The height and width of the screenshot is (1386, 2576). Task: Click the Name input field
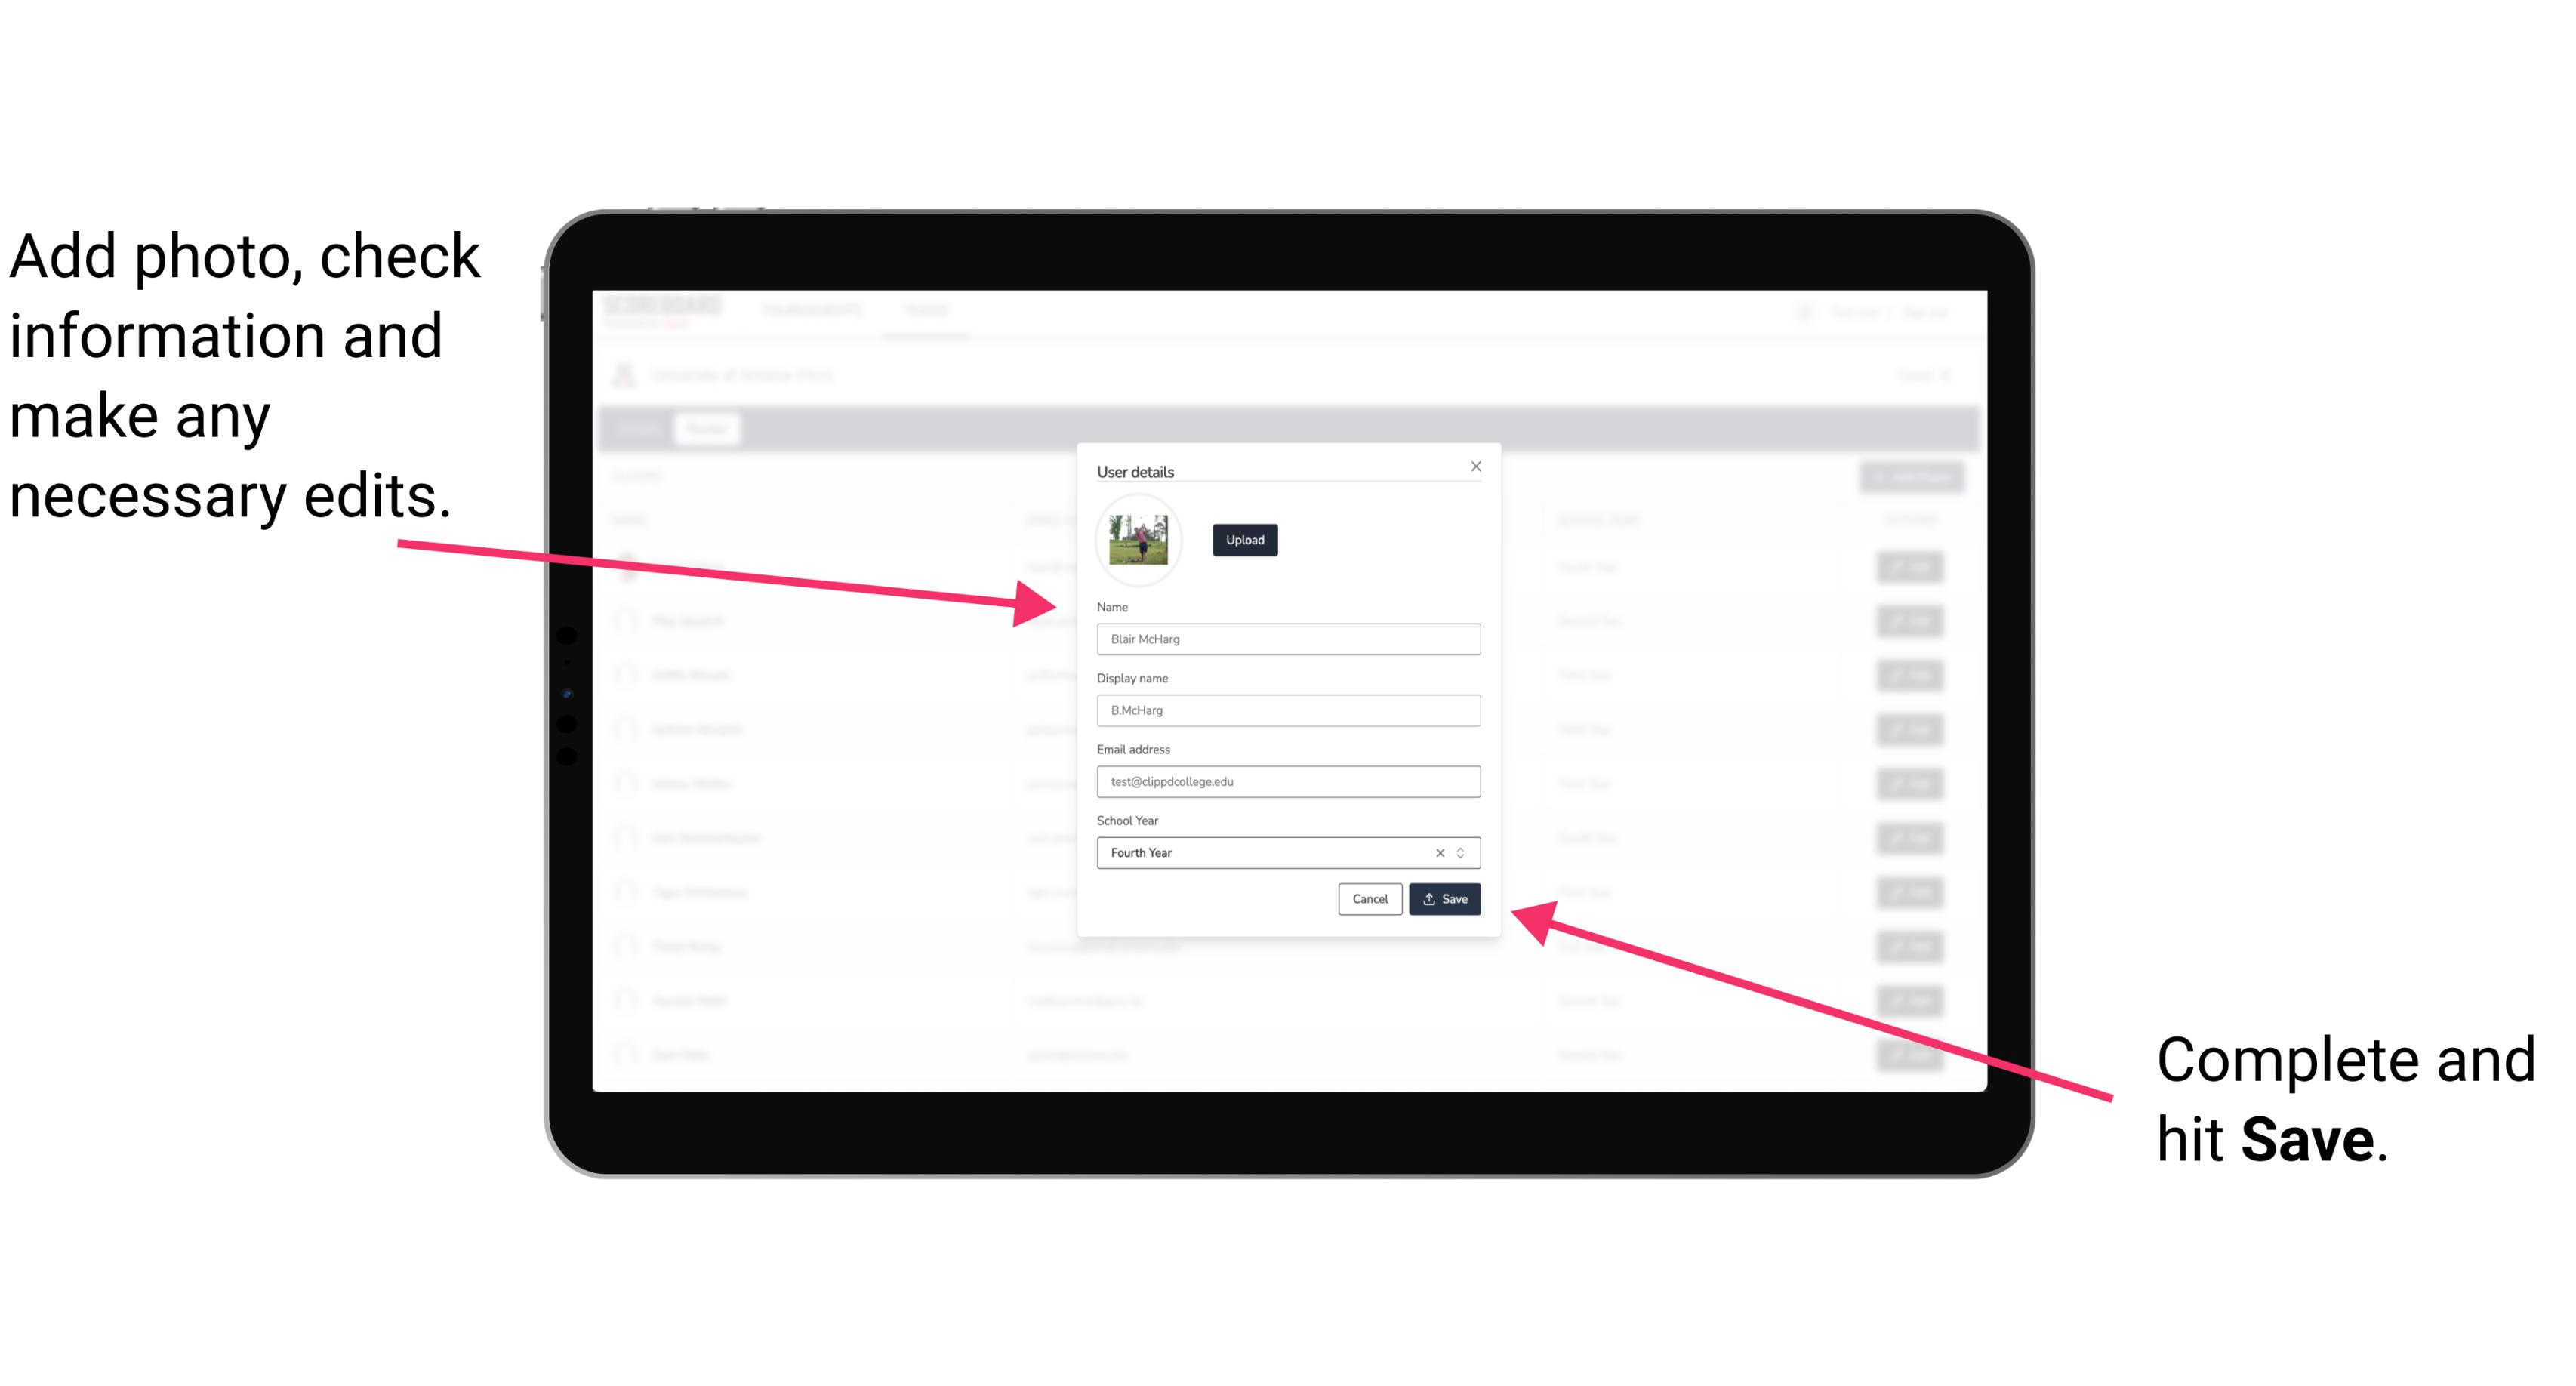(1287, 639)
